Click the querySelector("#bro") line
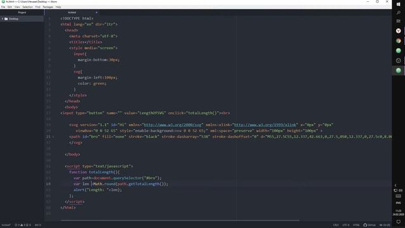This screenshot has height=228, width=405. (118, 178)
